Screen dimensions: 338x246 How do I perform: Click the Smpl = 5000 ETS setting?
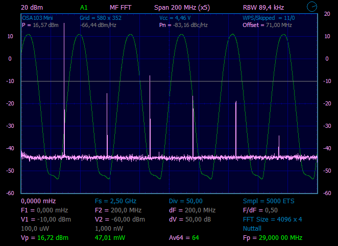click(269, 201)
